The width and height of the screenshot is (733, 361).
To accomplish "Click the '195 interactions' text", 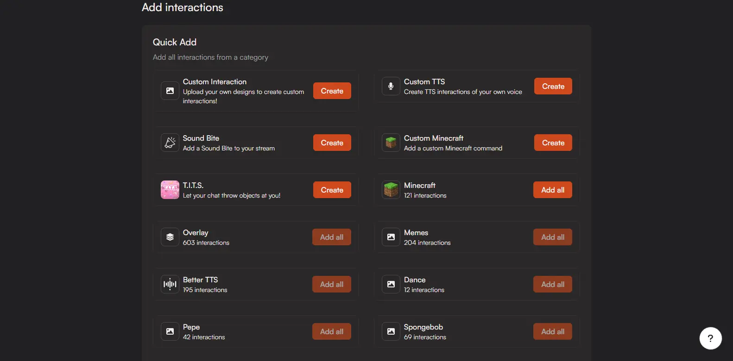I will (x=205, y=290).
